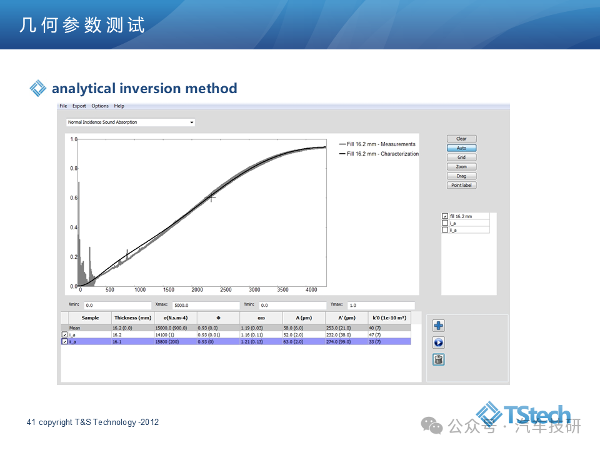Click the Xmin input field
600x450 pixels.
tap(118, 306)
